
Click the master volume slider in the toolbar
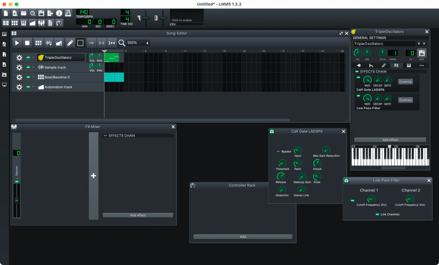145,18
